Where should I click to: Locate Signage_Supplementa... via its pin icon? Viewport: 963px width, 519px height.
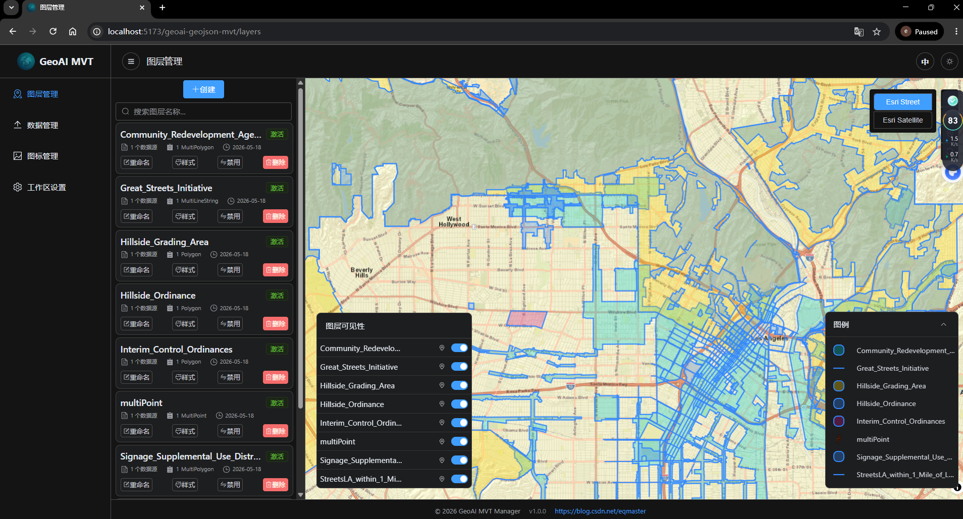[x=442, y=460]
